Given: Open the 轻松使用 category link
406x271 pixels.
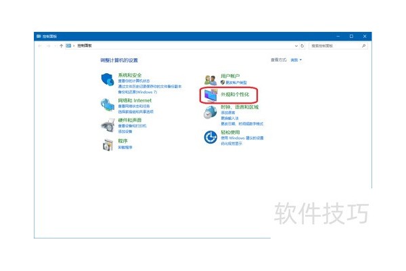Looking at the screenshot, I should pos(230,132).
